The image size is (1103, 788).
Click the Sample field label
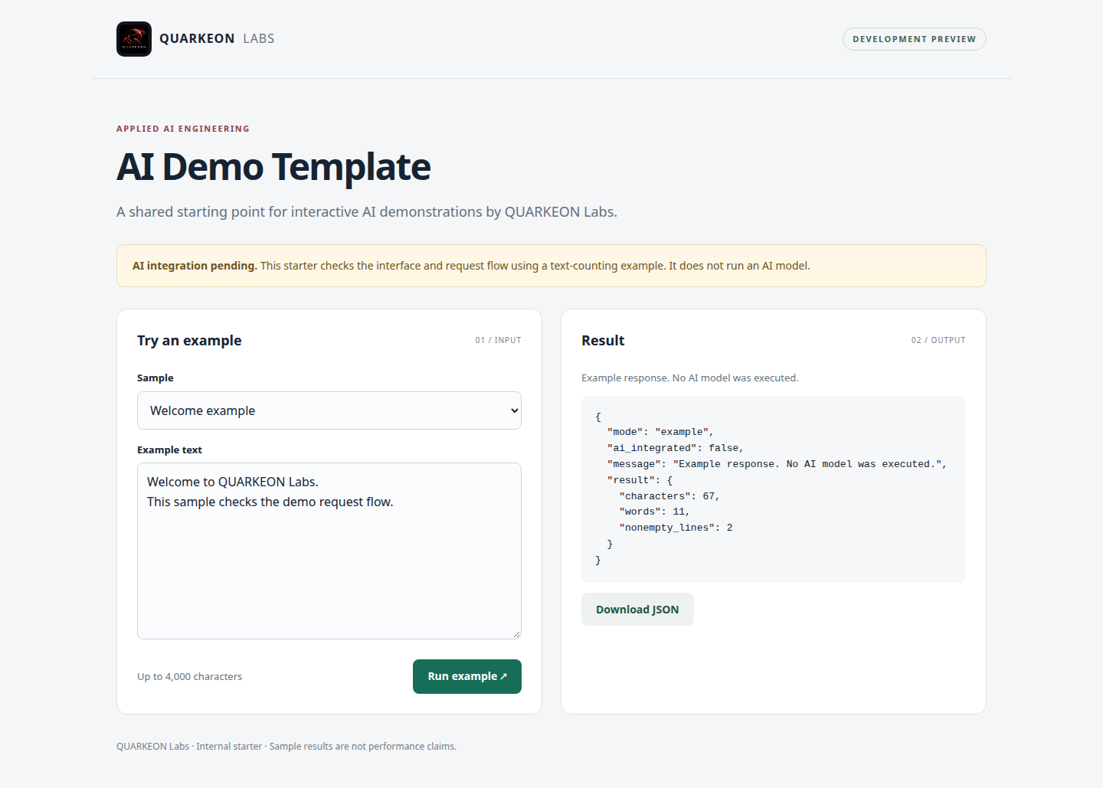[155, 378]
